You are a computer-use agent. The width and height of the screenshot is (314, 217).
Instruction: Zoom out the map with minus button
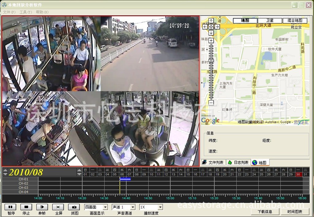(211, 103)
